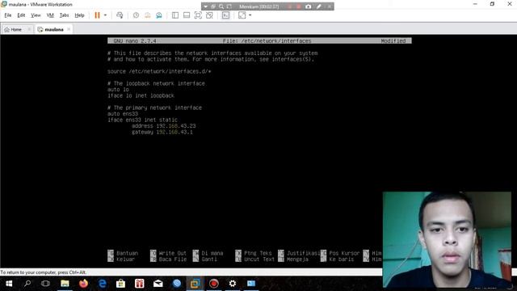Take a snapshot of this virtual machine
Viewport: 517px width, 291px height.
[136, 15]
